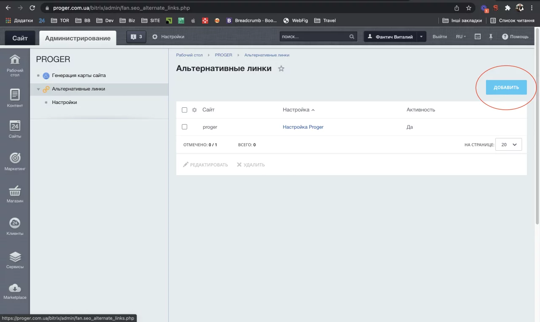Click the pin panel icon in header
The width and height of the screenshot is (540, 322).
click(491, 37)
